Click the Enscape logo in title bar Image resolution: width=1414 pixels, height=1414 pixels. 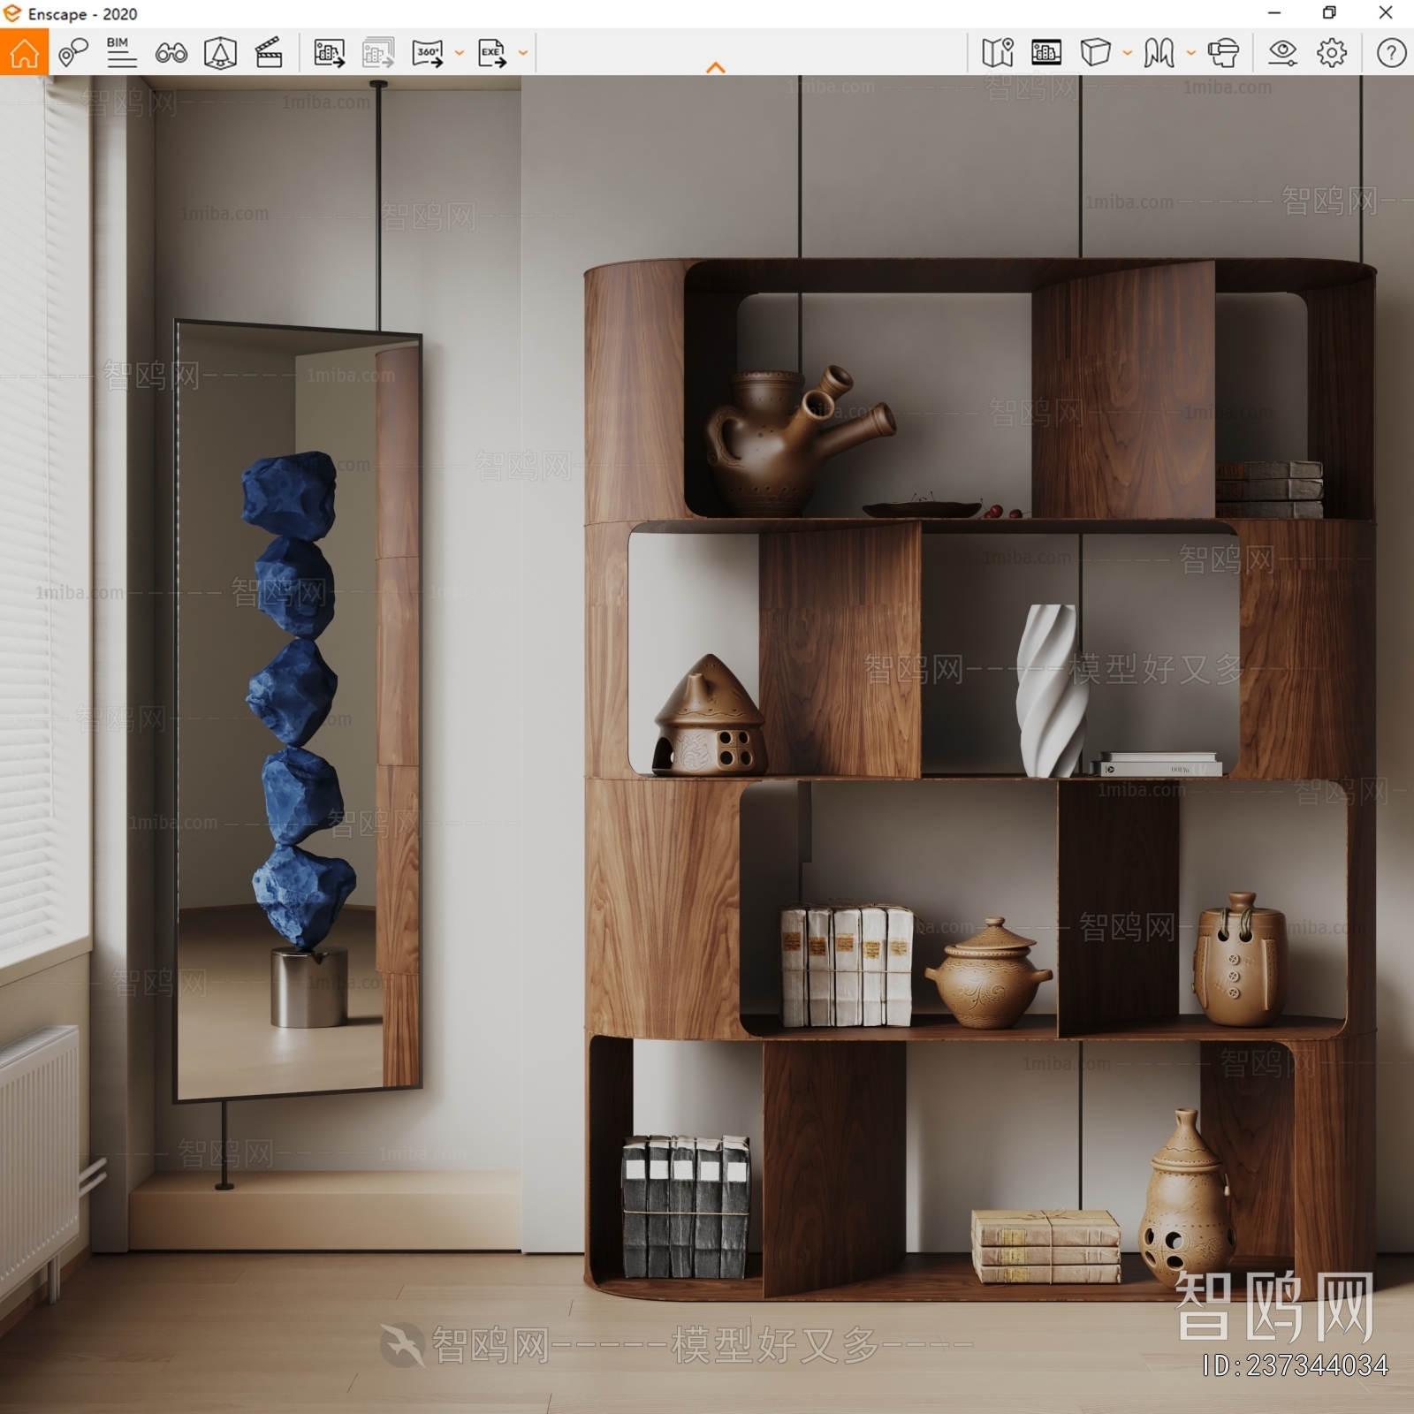pos(11,13)
